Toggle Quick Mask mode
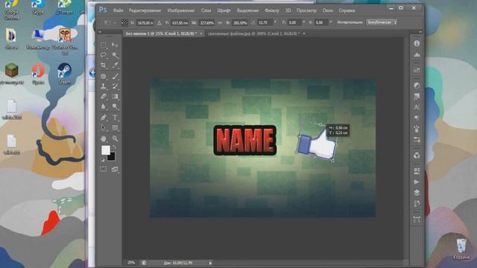Image resolution: width=477 pixels, height=268 pixels. click(x=104, y=169)
